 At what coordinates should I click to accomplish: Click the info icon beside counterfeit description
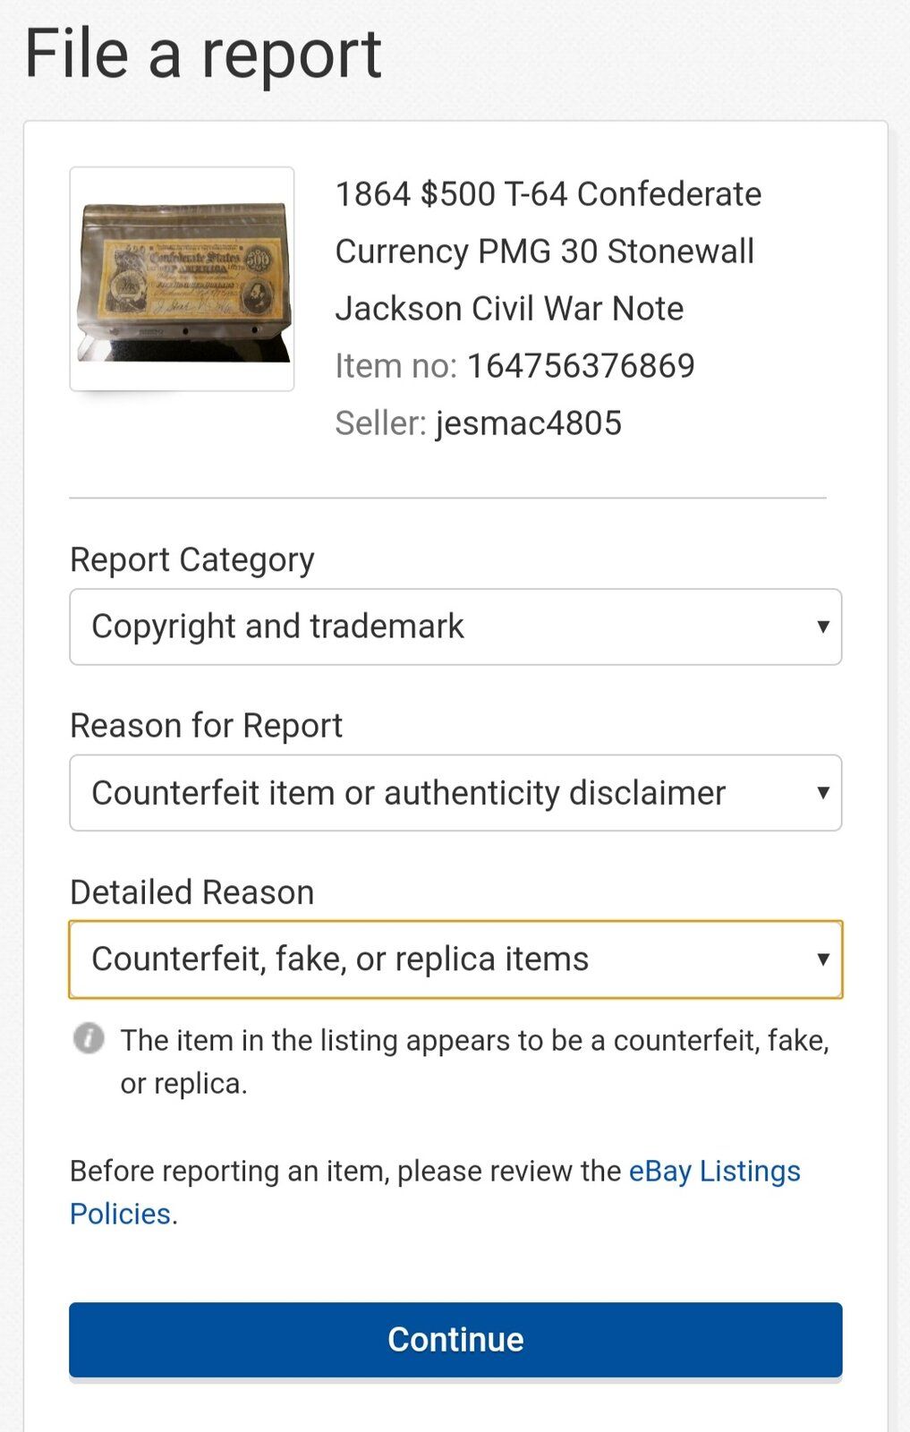(89, 1039)
